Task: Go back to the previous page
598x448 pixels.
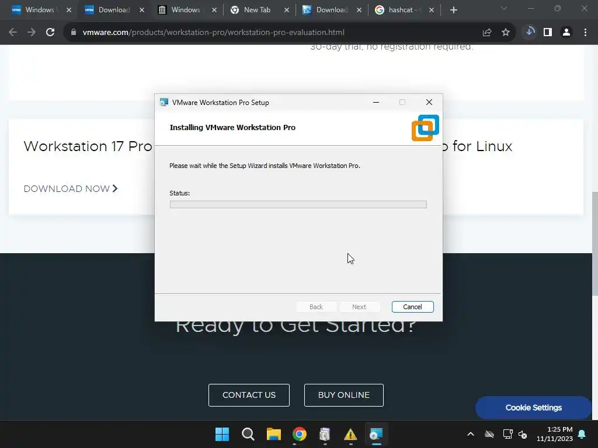Action: (x=13, y=33)
